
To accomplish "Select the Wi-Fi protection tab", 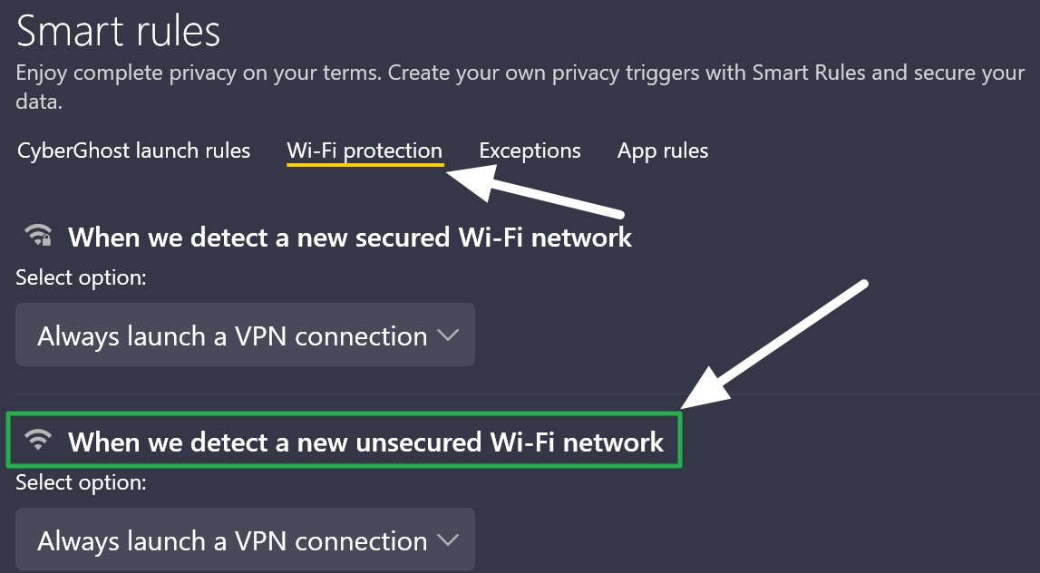I will (x=364, y=151).
